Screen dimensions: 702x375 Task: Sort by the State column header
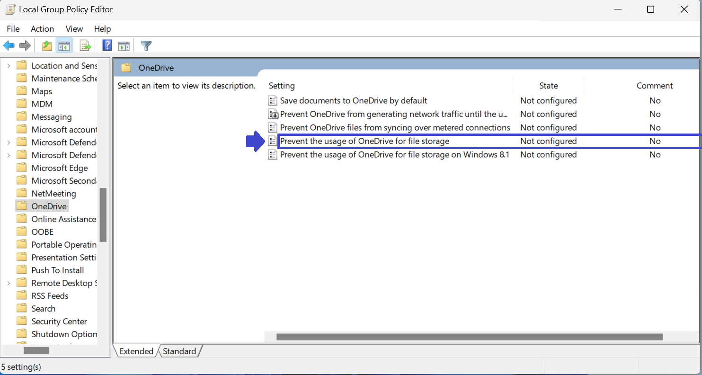pyautogui.click(x=548, y=86)
